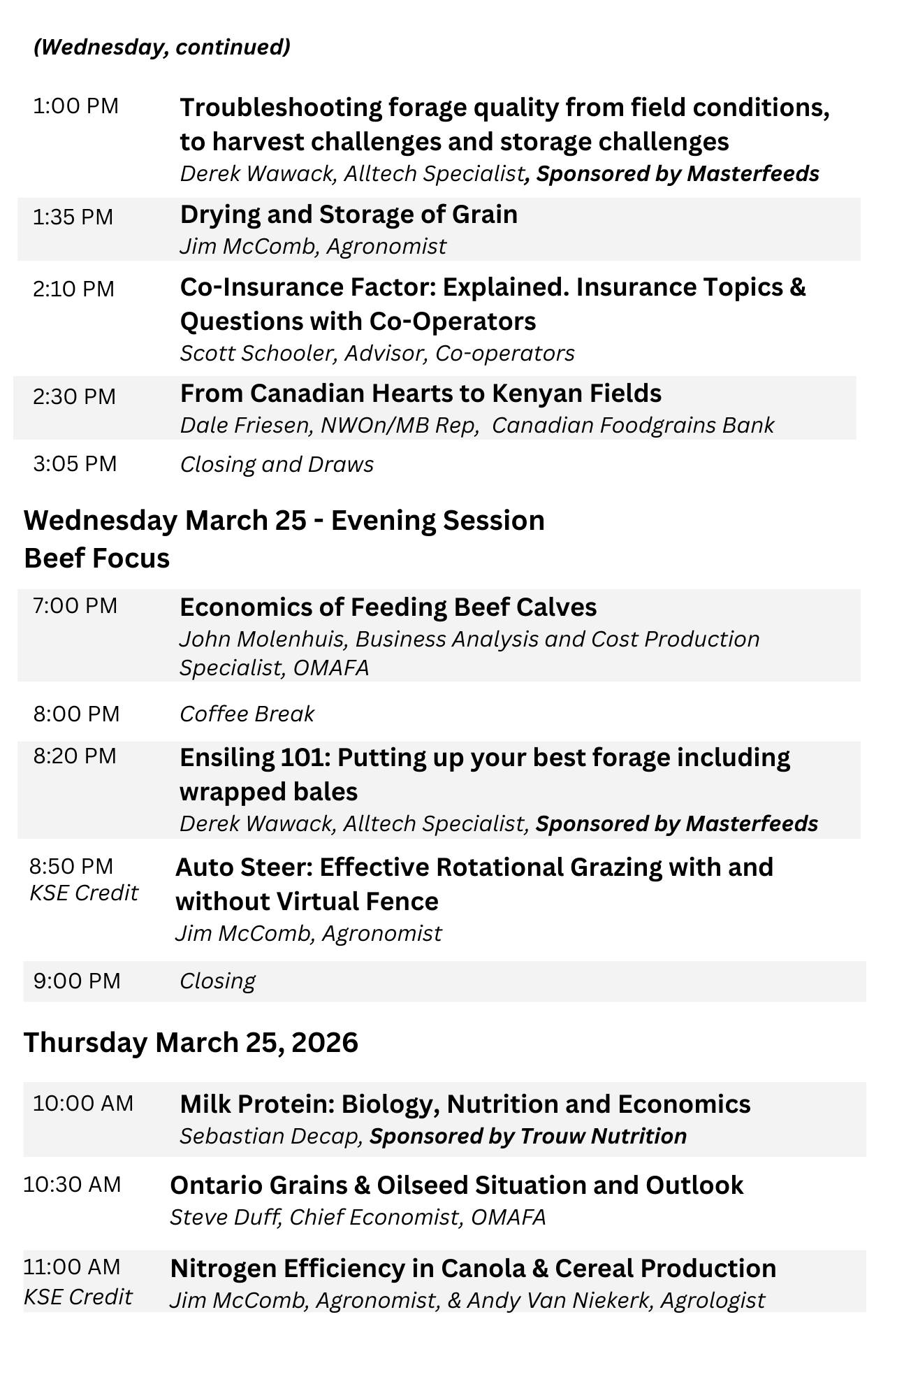The height and width of the screenshot is (1398, 904).
Task: Click "Milk Protein: Biology, Nutrition and Economics"
Action: click(465, 1104)
